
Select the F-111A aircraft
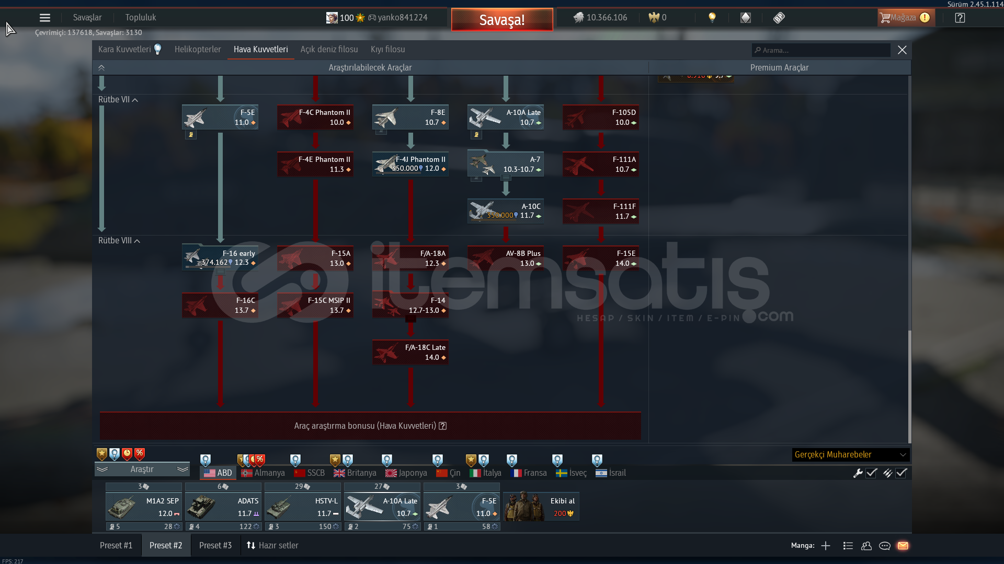(601, 164)
